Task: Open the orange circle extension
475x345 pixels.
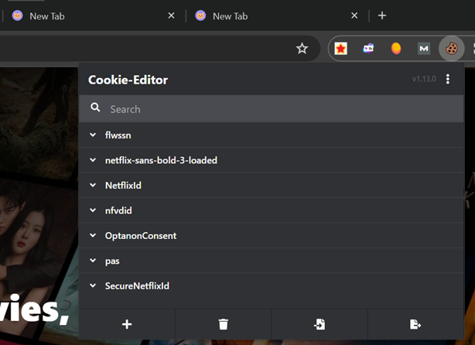Action: click(396, 49)
